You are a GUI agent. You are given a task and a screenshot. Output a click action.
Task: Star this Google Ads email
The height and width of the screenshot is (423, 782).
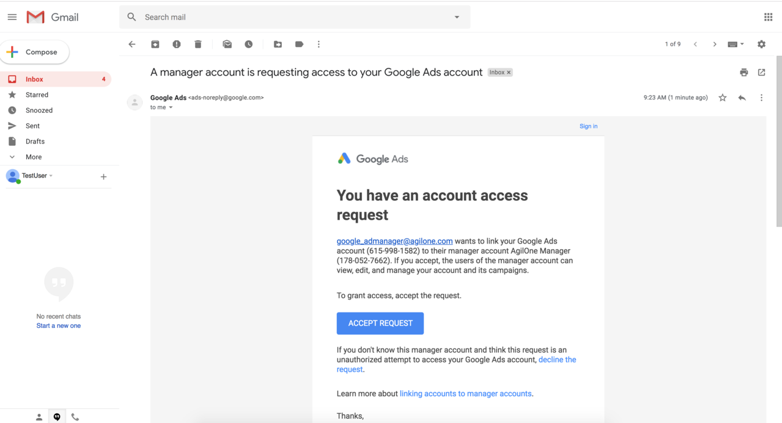[x=723, y=98]
